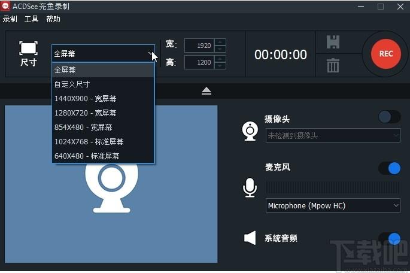Open the 未检测到摄像头 camera dropdown

[x=333, y=135]
